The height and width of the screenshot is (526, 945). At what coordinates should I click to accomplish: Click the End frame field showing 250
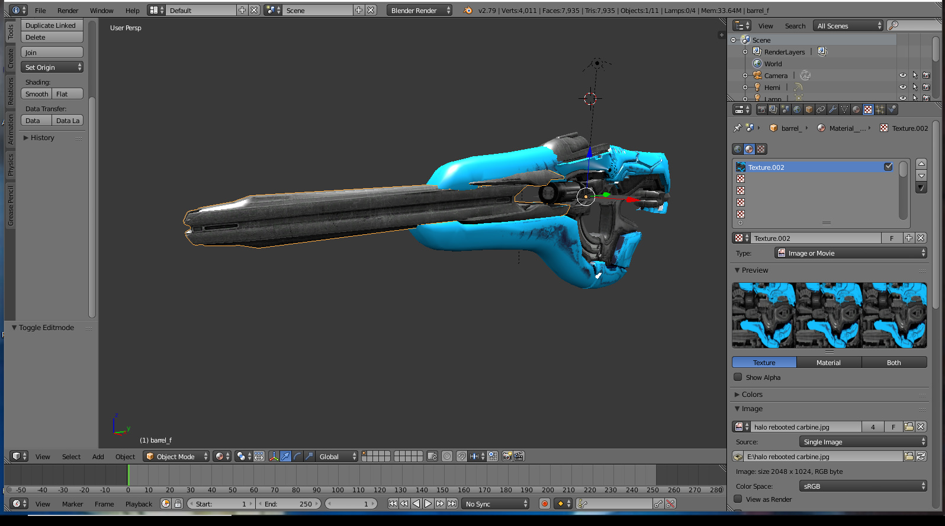click(289, 504)
